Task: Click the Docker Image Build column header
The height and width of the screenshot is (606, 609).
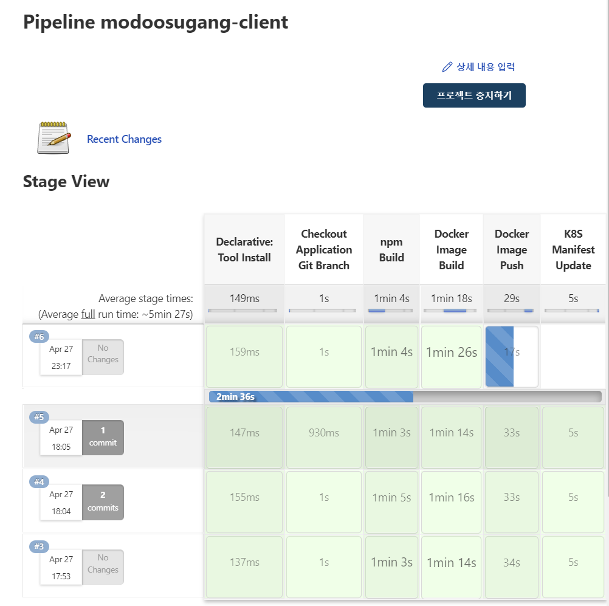Action: (x=452, y=249)
